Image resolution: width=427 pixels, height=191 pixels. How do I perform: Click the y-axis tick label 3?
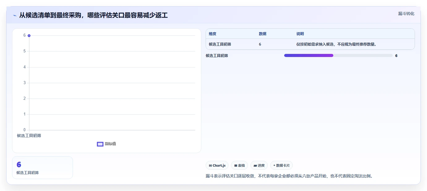(x=25, y=83)
